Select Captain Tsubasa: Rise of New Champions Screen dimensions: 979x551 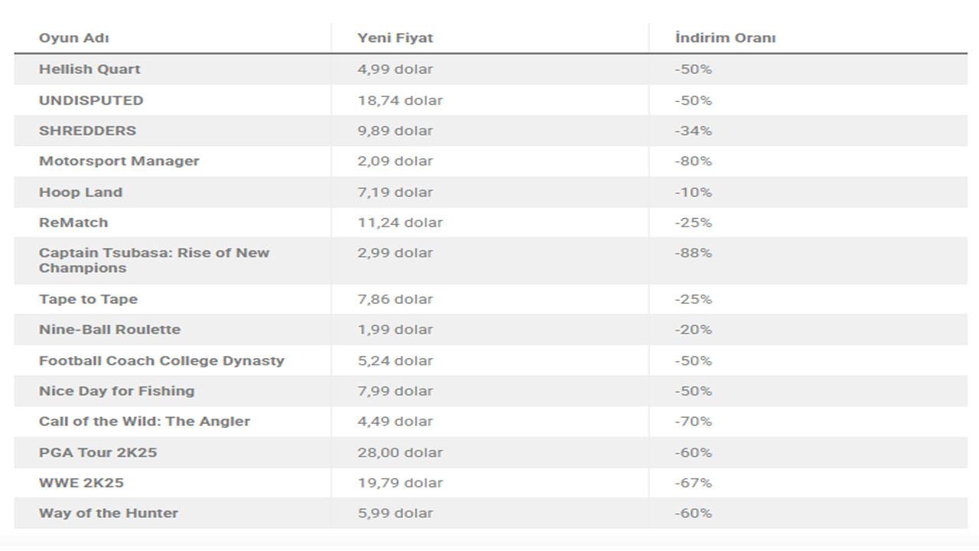tap(154, 260)
